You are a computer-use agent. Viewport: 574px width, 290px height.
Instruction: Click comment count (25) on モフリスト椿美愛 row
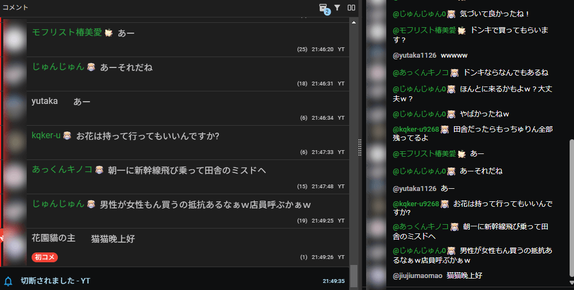pos(302,50)
